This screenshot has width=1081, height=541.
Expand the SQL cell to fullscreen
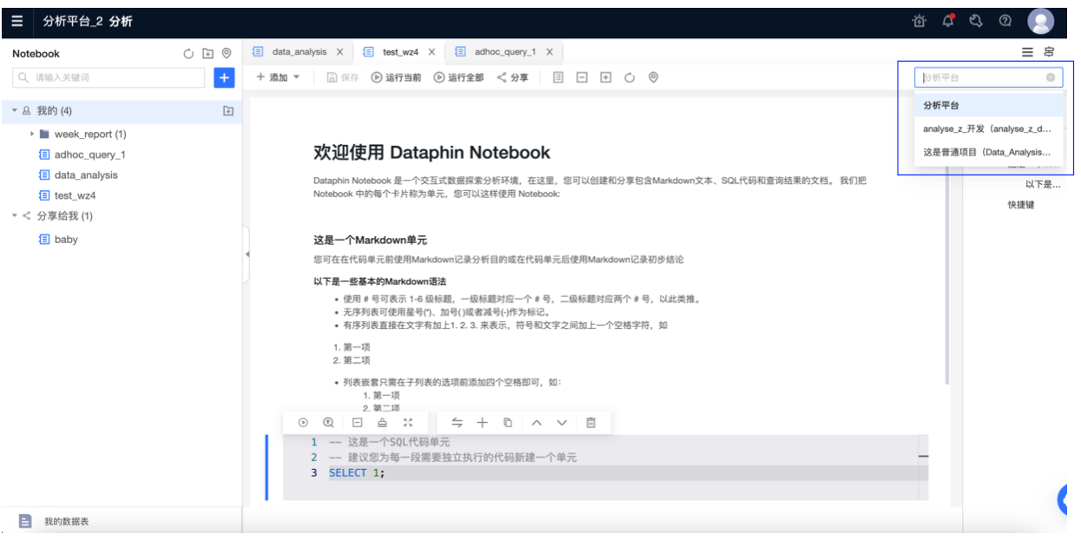click(x=408, y=422)
